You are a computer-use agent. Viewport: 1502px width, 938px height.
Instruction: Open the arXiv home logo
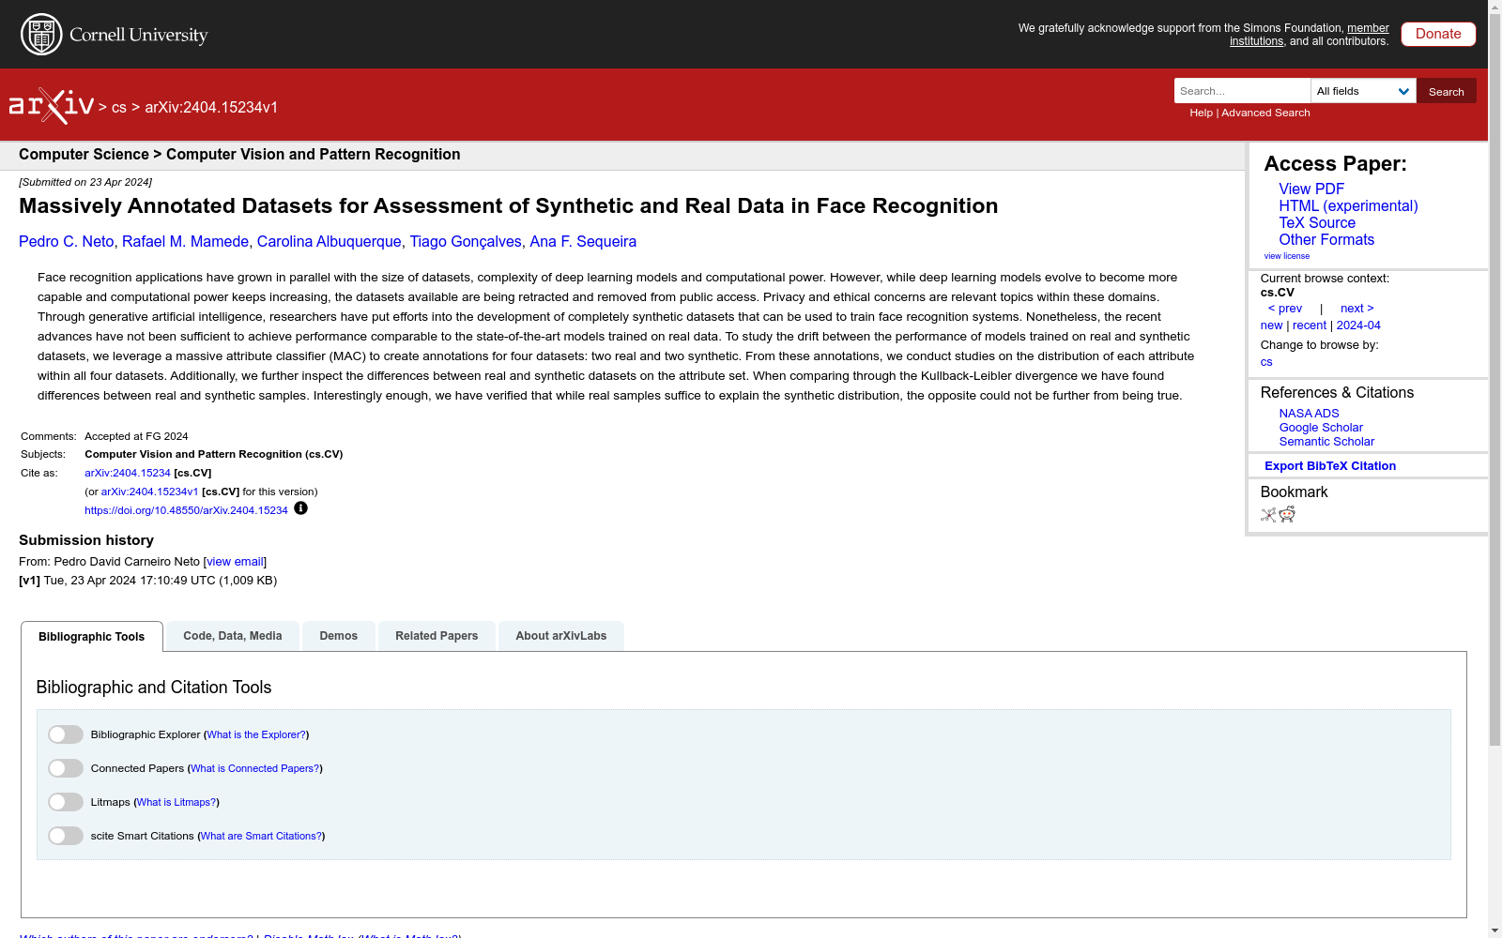tap(52, 106)
